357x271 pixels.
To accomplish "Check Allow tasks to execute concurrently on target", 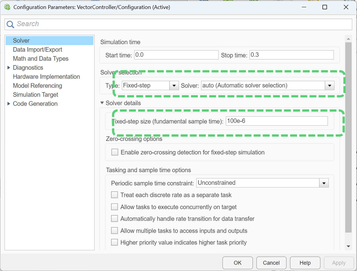I will (x=115, y=207).
